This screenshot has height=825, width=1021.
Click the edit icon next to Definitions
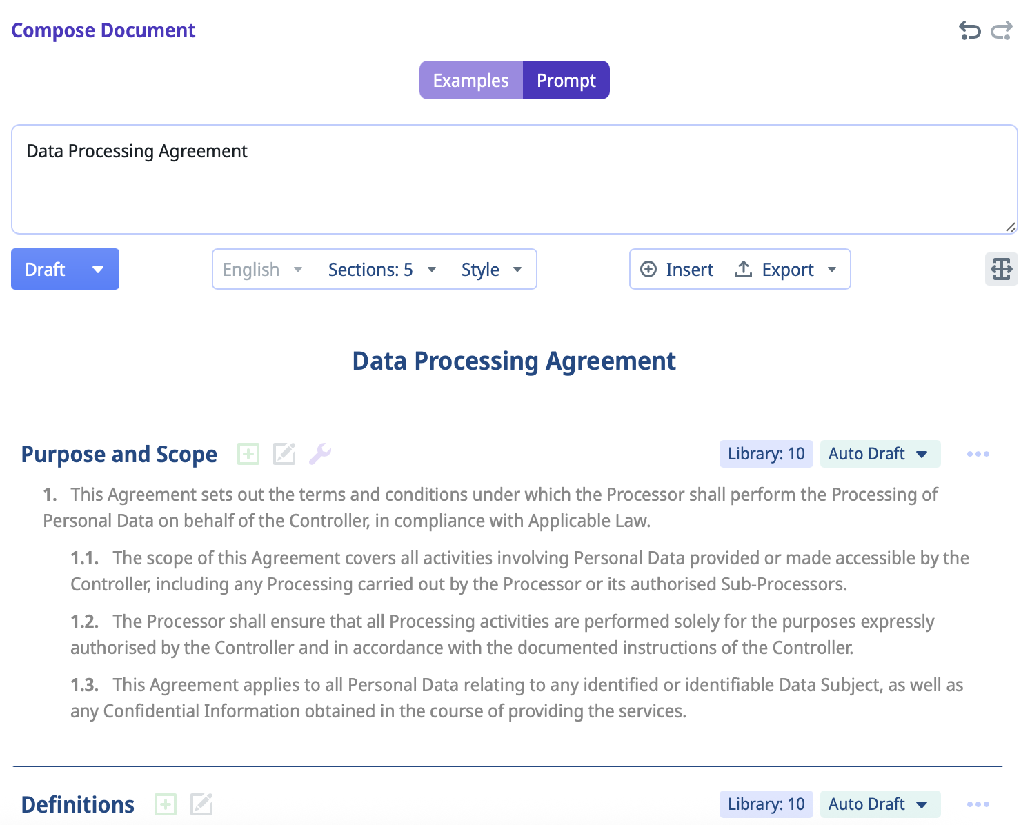(x=201, y=804)
